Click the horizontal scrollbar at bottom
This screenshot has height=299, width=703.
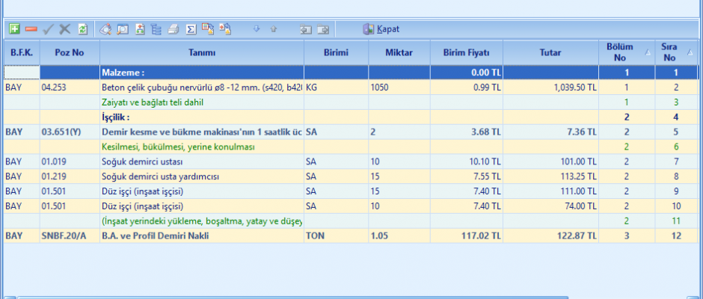[351, 296]
